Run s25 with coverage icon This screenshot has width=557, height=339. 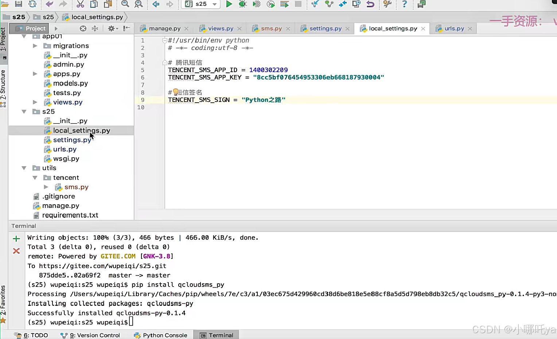click(257, 4)
